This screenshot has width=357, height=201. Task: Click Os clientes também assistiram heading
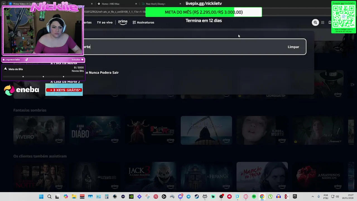pyautogui.click(x=40, y=156)
